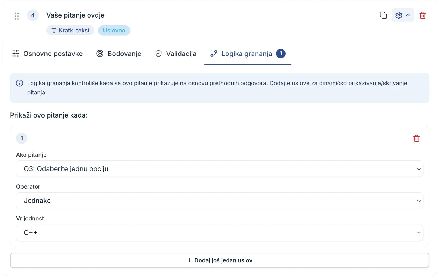Open the Ako pitanje dropdown
440x278 pixels.
[219, 169]
